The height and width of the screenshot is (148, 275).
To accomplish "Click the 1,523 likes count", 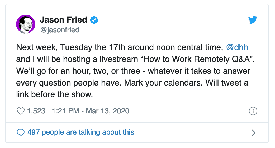I will tap(36, 111).
